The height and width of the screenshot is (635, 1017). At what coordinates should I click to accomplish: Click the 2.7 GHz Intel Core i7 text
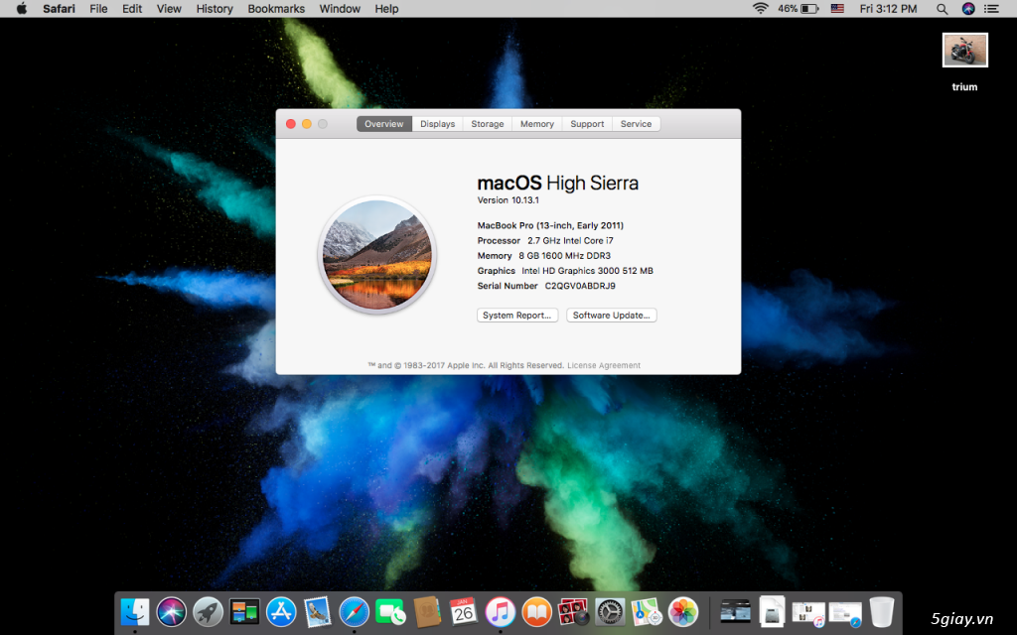click(x=570, y=240)
